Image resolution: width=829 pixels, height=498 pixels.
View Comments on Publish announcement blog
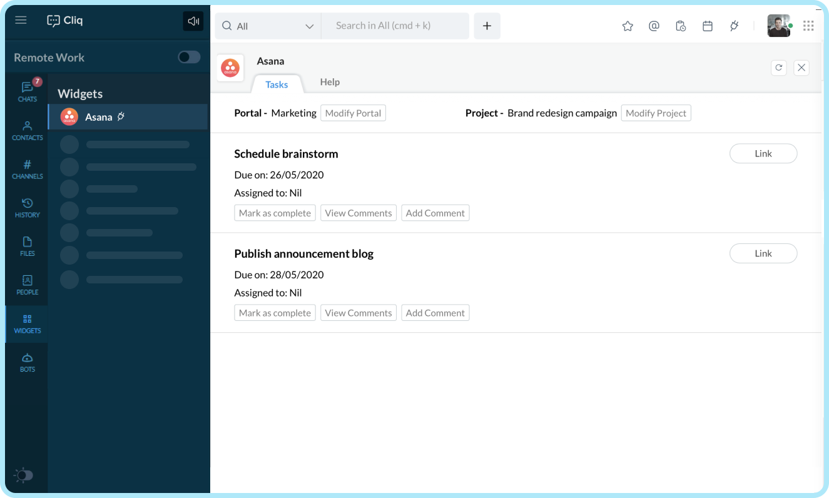pos(359,313)
